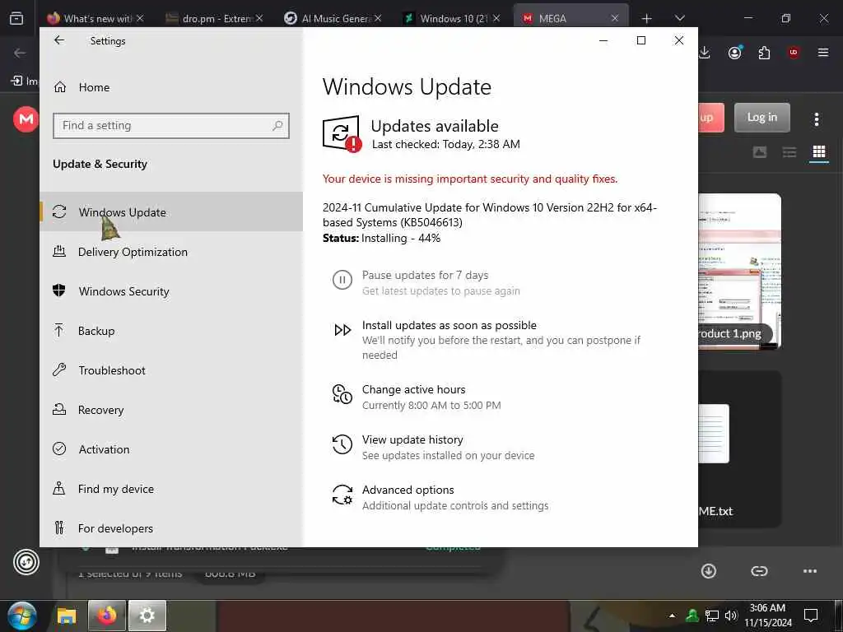Switch to the dro.pm browser tab

coord(215,18)
